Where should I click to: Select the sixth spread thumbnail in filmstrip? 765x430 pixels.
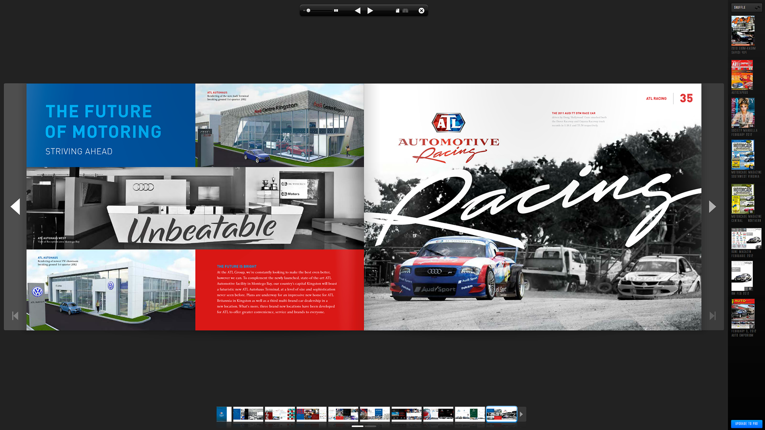pyautogui.click(x=375, y=414)
